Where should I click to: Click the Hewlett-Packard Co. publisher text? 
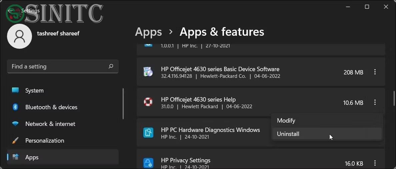click(x=223, y=76)
